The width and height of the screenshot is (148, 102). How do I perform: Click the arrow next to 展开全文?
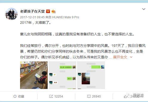coord(131,57)
